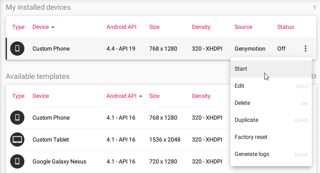The image size is (320, 173).
Task: Sort installed devices by Size column
Action: (x=154, y=27)
